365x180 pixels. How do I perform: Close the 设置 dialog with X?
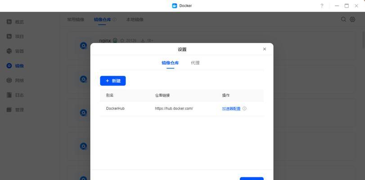(x=265, y=49)
